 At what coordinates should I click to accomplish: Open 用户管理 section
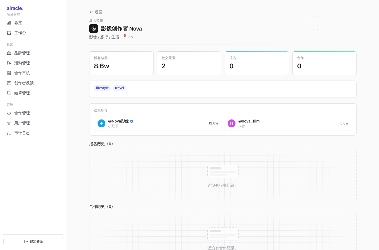pos(33,123)
